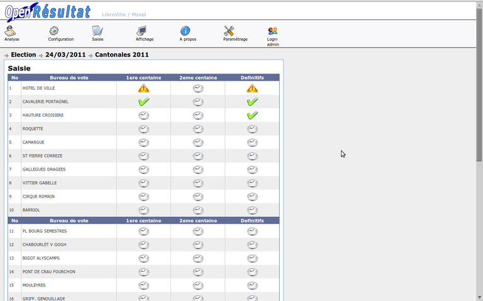Screen dimensions: 483x301
Task: Click the Election breadcrumb link
Action: (23, 55)
